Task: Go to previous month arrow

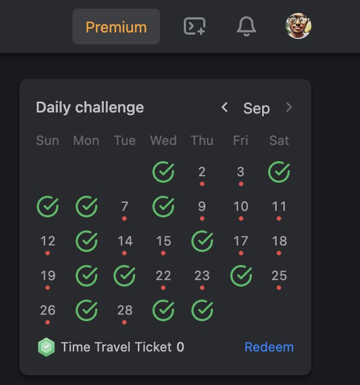Action: (x=224, y=107)
